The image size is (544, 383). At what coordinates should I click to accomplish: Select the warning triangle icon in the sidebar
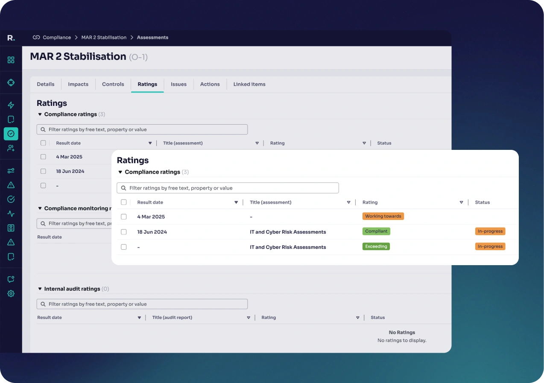11,185
